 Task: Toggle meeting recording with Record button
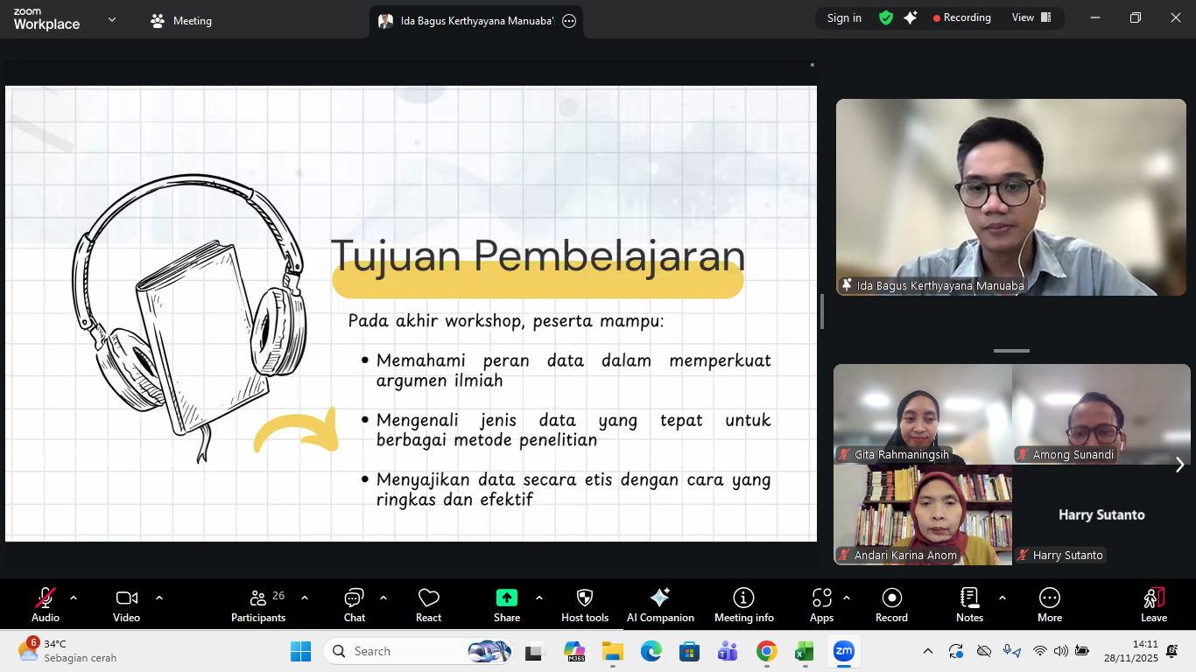pyautogui.click(x=891, y=598)
